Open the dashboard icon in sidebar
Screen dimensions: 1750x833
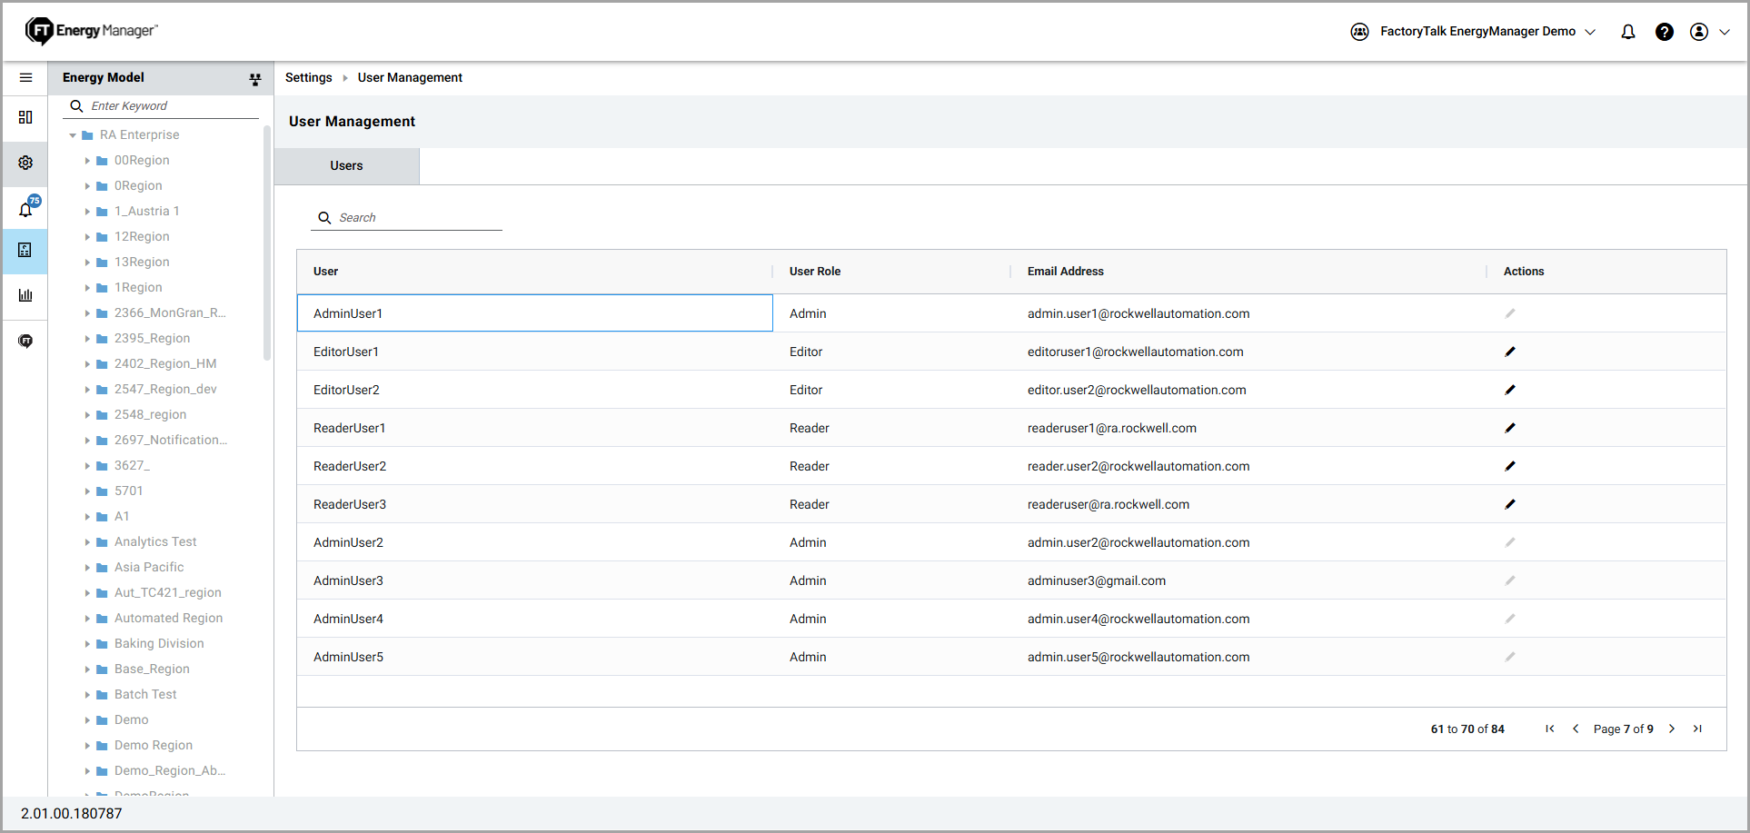coord(25,117)
